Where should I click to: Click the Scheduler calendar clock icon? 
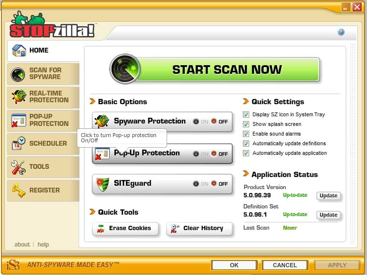point(19,143)
